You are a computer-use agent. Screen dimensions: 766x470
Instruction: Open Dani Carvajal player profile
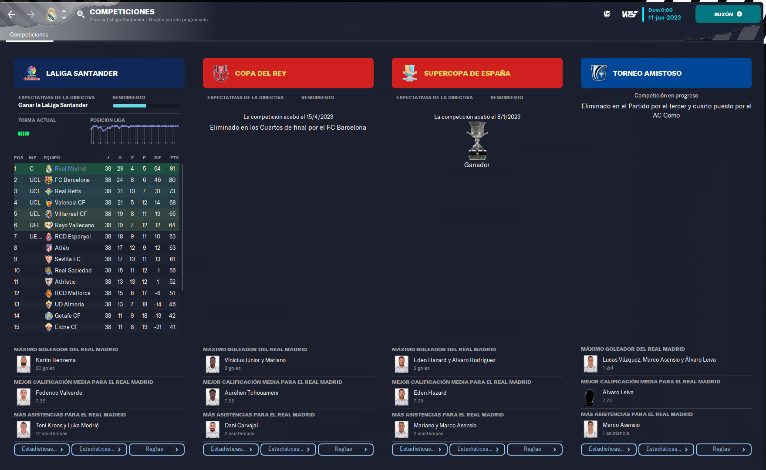pyautogui.click(x=241, y=425)
